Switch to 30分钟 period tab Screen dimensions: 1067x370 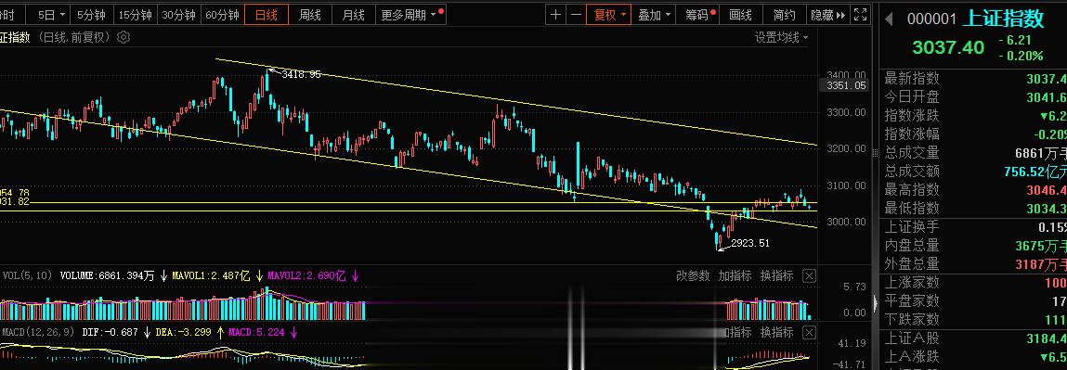click(179, 14)
